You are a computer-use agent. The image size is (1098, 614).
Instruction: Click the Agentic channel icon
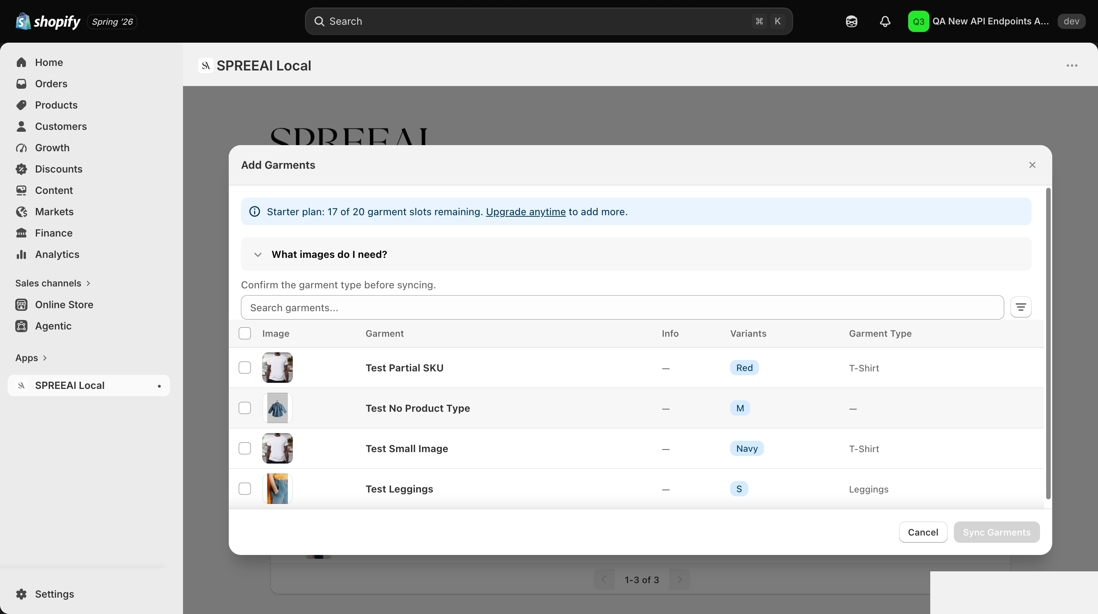tap(21, 326)
